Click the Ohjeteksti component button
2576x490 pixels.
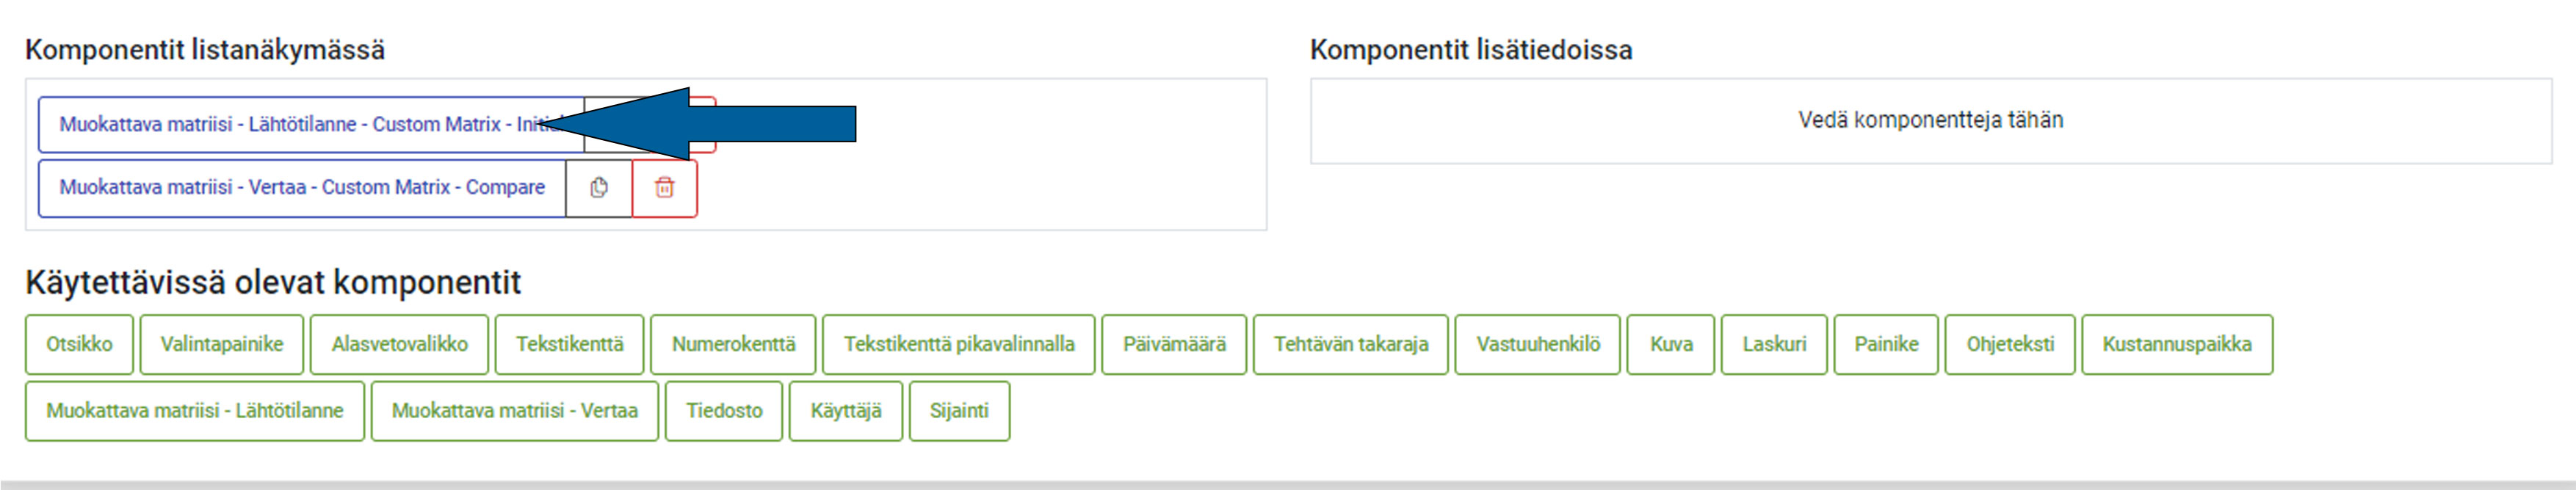tap(2009, 344)
